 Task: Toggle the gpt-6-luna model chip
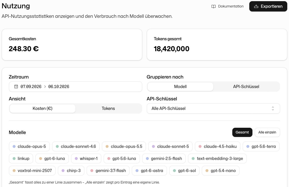(x=52, y=159)
